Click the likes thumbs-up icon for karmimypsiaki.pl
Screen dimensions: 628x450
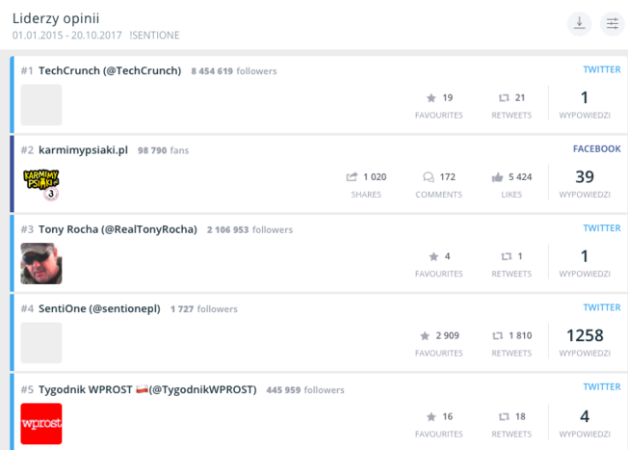click(497, 177)
